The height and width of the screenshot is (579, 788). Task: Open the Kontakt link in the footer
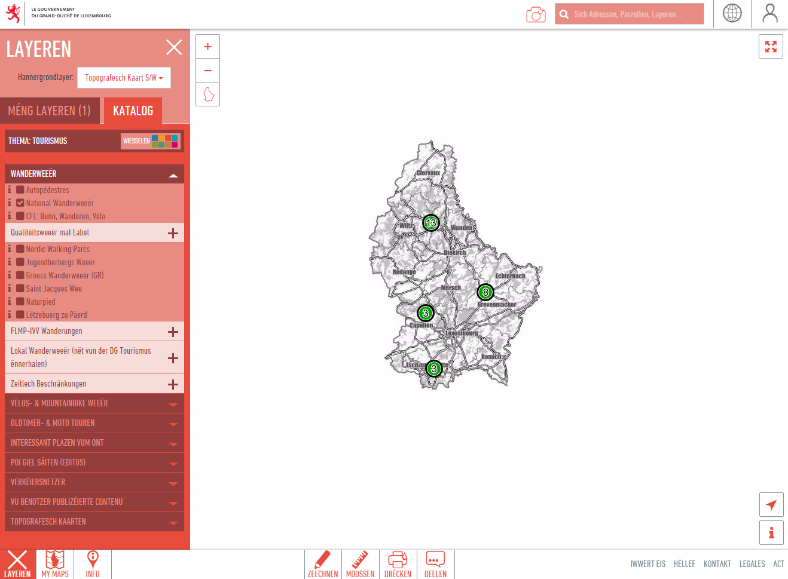(717, 564)
